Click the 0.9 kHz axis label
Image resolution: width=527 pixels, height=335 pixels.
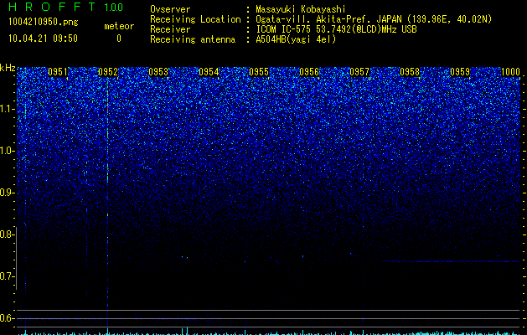tap(7, 193)
